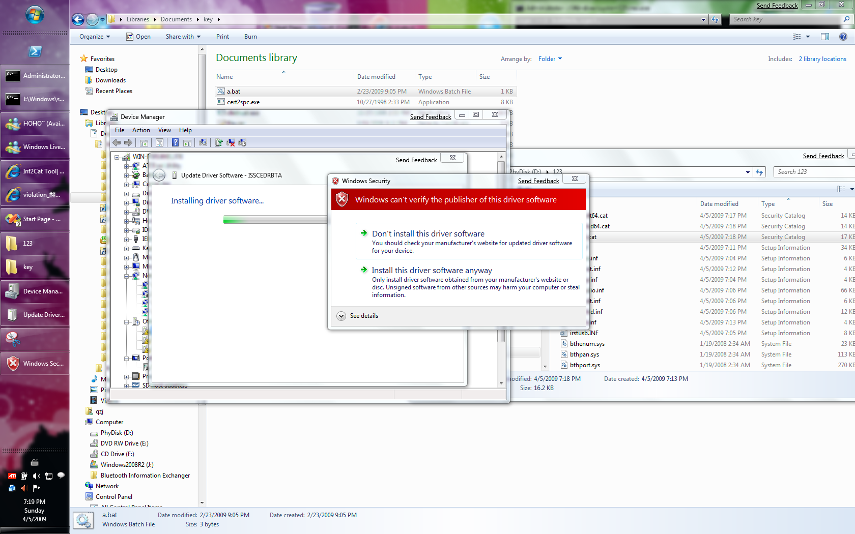Click Device Manager vertical scrollbar up arrow
The width and height of the screenshot is (855, 534).
501,157
